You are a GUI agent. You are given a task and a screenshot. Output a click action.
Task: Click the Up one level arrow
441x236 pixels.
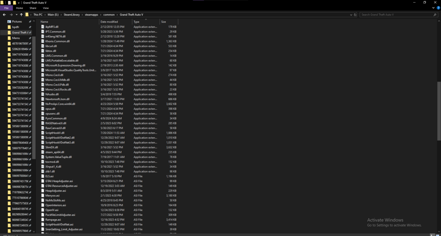(x=21, y=15)
